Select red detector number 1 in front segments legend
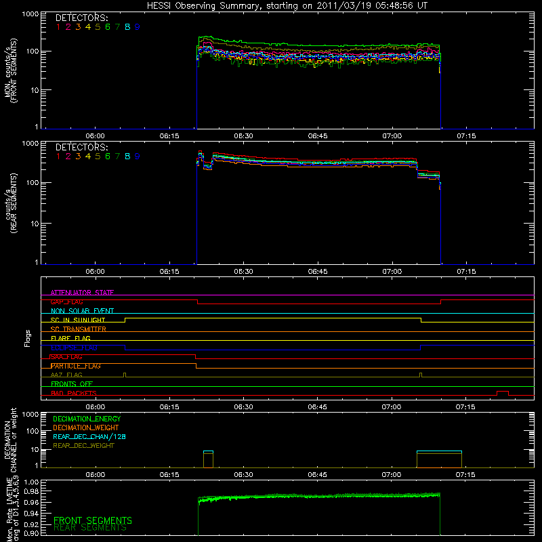This screenshot has width=542, height=542. (x=58, y=27)
